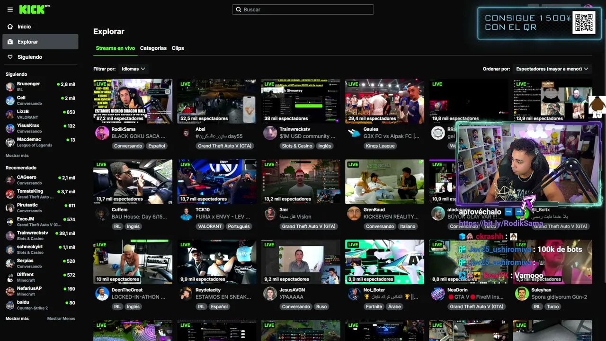Open CAGeero's avatar under Recomendado

(10, 180)
